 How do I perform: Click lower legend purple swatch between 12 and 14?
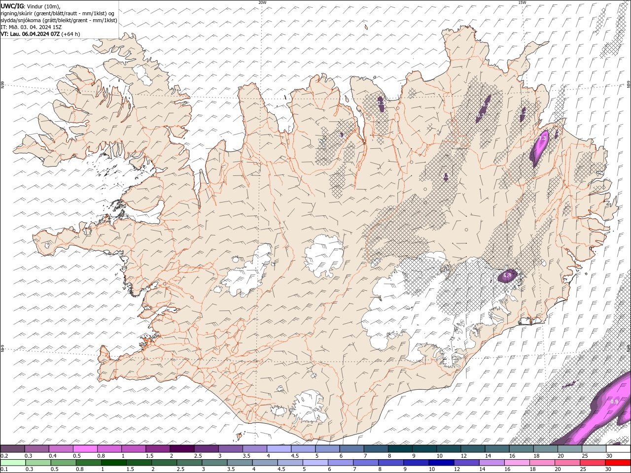click(x=467, y=463)
